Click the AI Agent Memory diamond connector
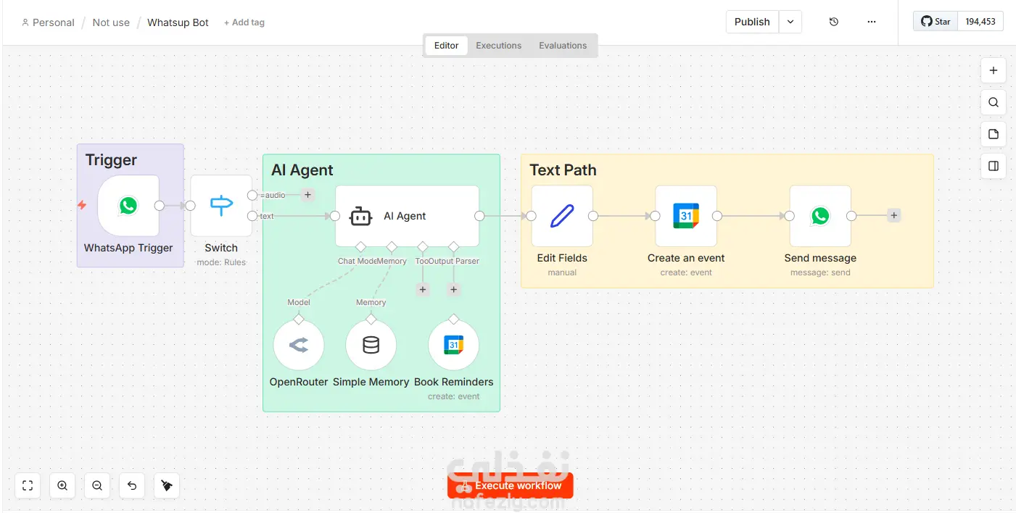1016x513 pixels. tap(392, 247)
